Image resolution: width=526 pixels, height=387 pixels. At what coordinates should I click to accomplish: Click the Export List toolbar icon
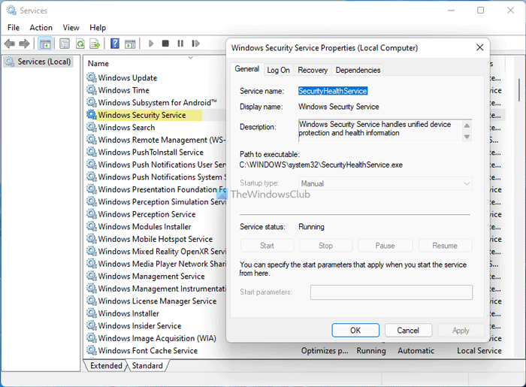coord(95,44)
